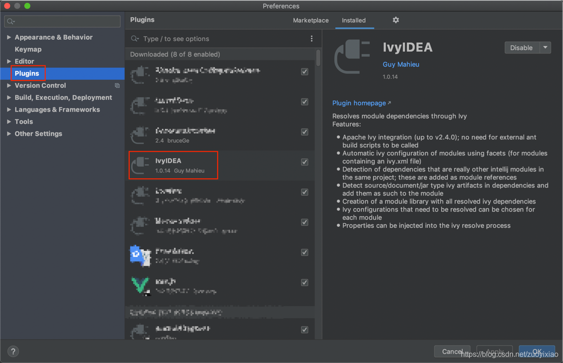
Task: Toggle checkbox of plugin directly below IvyIDEA
Action: pyautogui.click(x=305, y=192)
